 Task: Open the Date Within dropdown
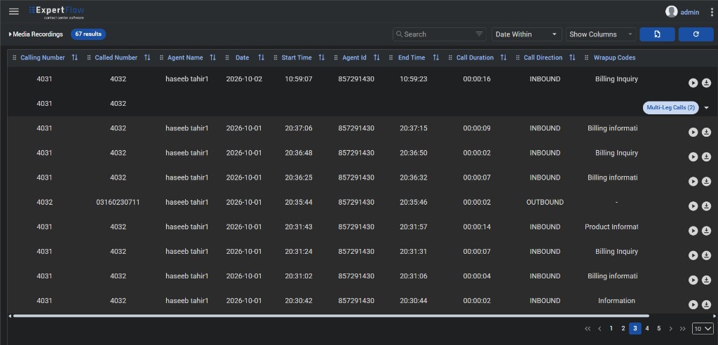pyautogui.click(x=527, y=34)
